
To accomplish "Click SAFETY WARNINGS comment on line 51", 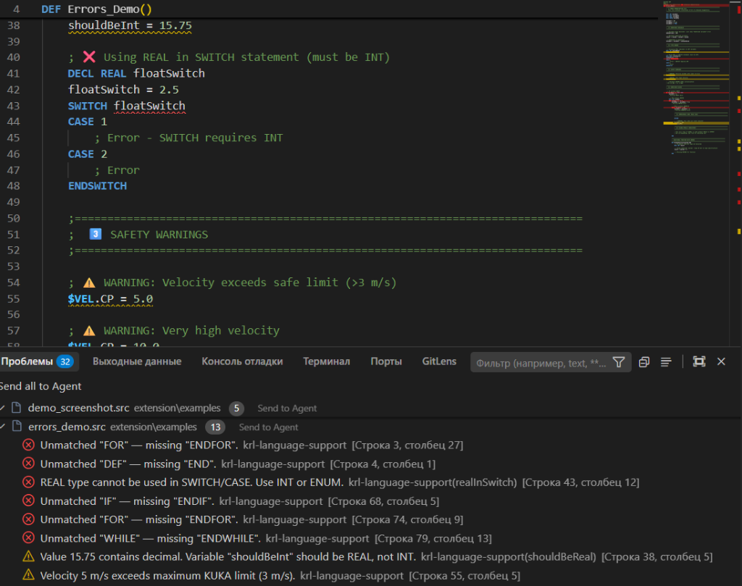I will click(159, 235).
